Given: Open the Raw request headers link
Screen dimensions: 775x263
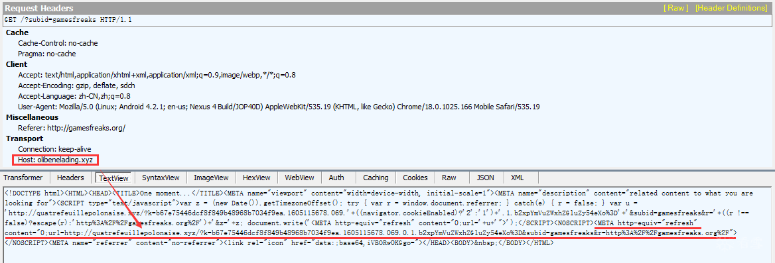Looking at the screenshot, I should (675, 8).
